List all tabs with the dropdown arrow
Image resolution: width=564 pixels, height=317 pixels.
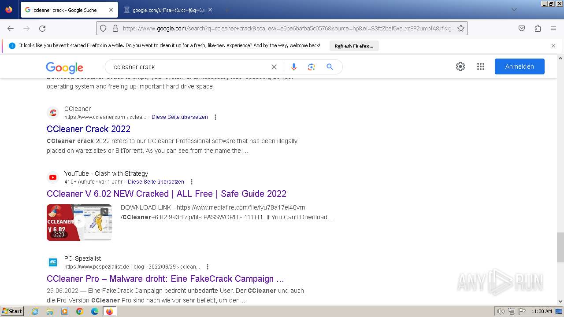click(x=514, y=10)
